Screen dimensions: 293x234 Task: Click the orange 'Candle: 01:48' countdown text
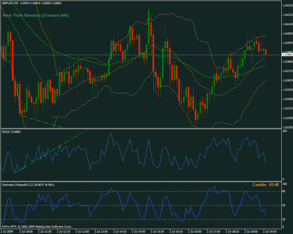click(x=265, y=185)
